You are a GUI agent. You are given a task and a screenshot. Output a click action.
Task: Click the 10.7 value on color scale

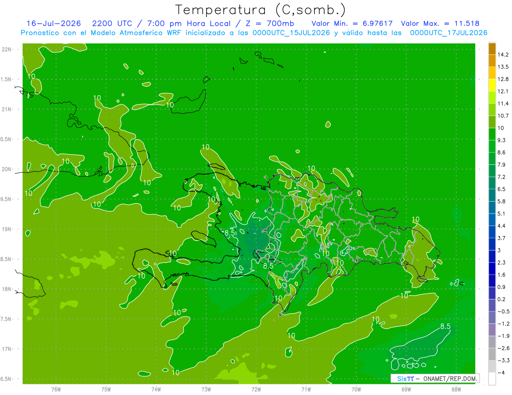point(503,116)
